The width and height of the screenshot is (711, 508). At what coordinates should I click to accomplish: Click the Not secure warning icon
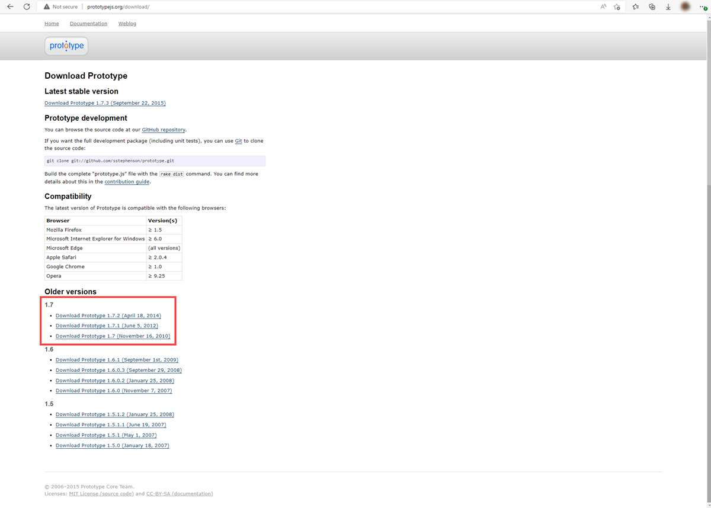coord(46,7)
